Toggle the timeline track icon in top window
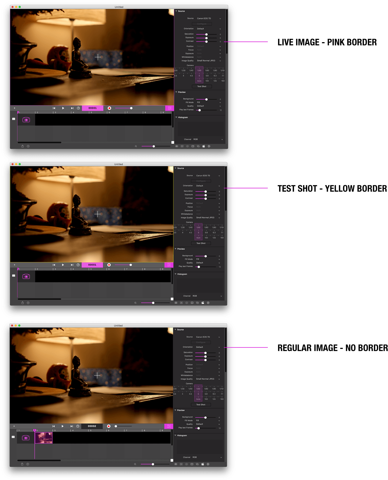Viewport: 388px width, 480px height. click(x=14, y=119)
